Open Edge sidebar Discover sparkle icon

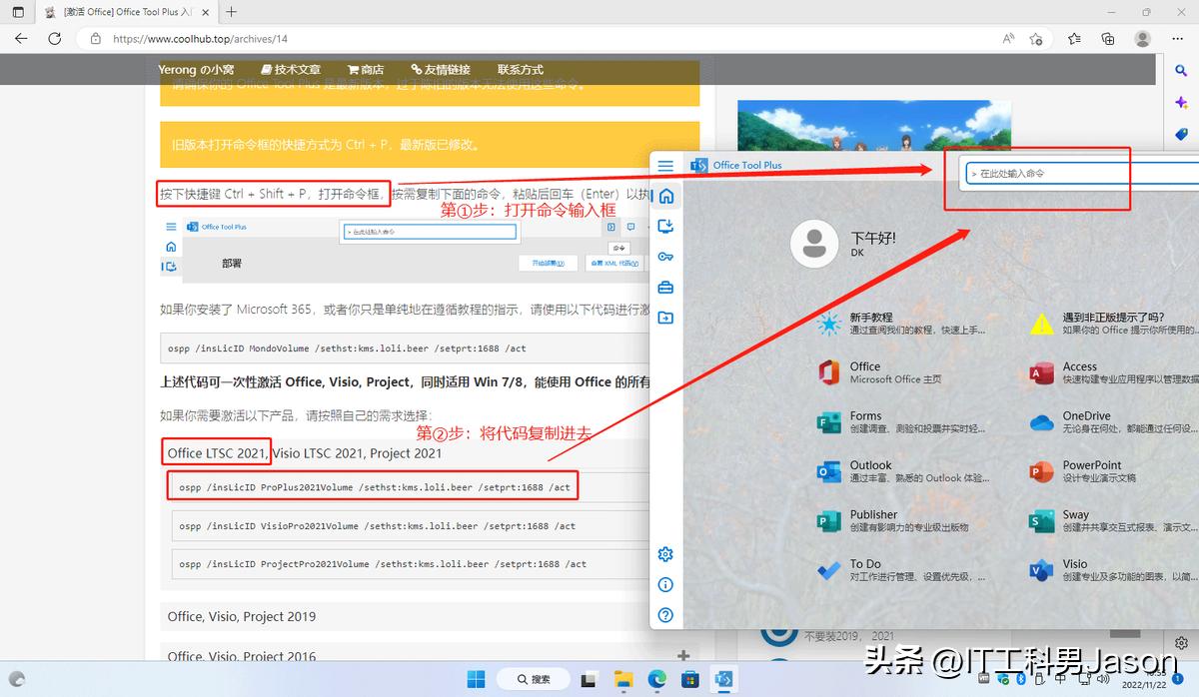click(x=1181, y=103)
